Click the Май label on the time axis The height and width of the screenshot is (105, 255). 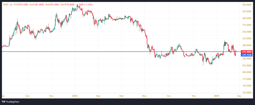(x=122, y=96)
